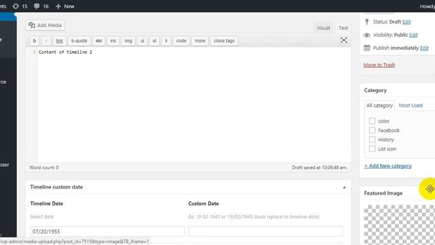Screen dimensions: 435x245
Task: Toggle distraction-free fullscreen editor icon
Action: point(343,40)
